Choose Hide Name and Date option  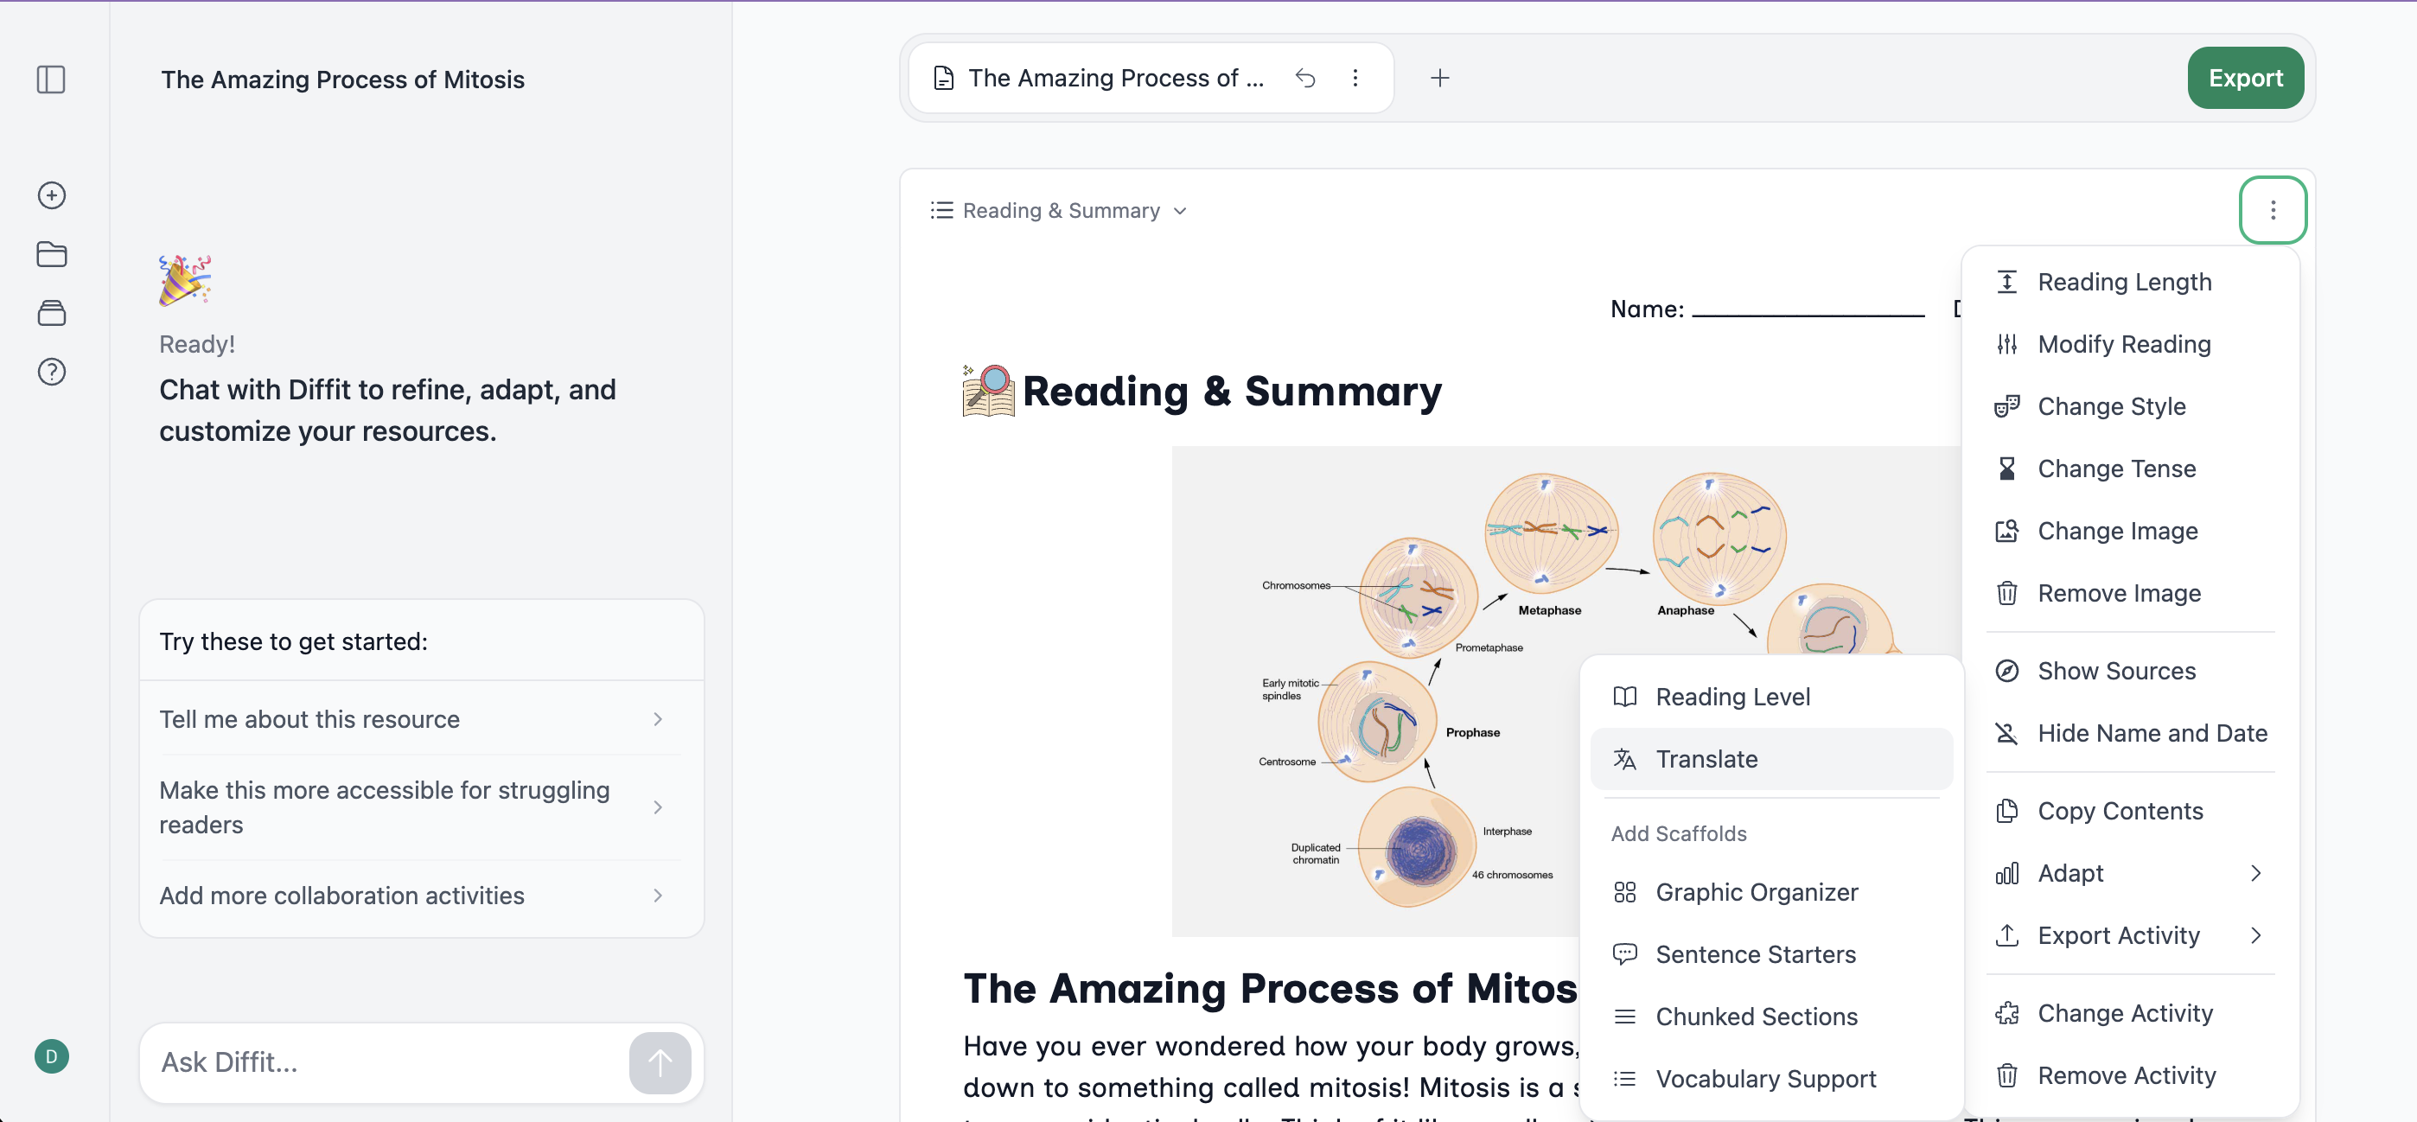coord(2130,733)
